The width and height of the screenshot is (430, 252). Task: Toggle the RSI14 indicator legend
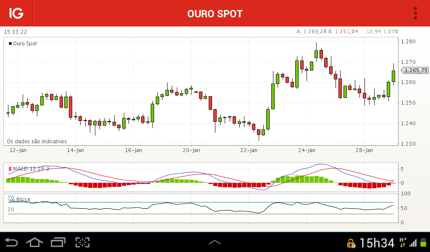[23, 199]
